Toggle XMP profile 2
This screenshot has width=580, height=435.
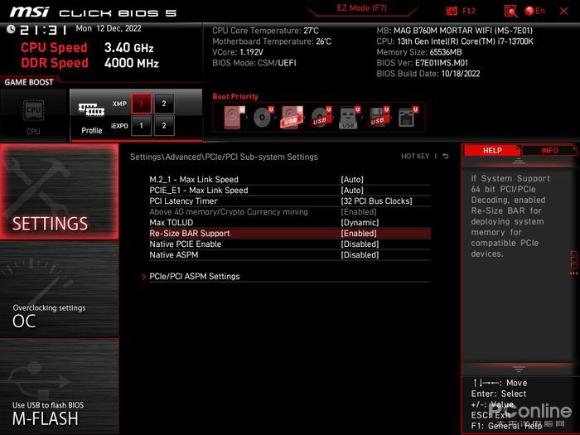coord(164,104)
